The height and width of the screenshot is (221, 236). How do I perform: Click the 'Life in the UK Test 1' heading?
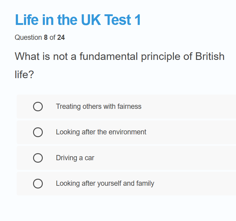[78, 20]
